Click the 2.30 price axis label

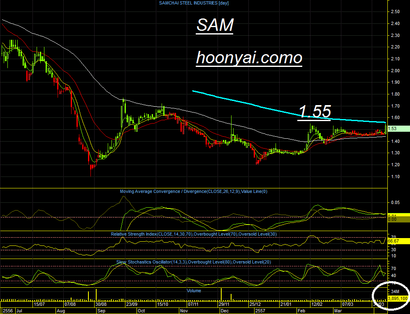tap(395, 35)
